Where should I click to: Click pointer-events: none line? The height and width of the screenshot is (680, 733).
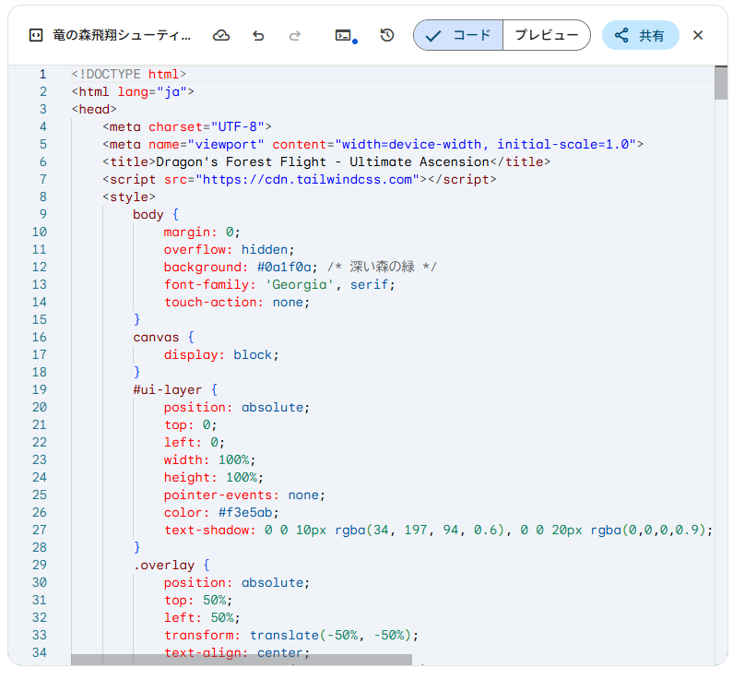pos(244,495)
